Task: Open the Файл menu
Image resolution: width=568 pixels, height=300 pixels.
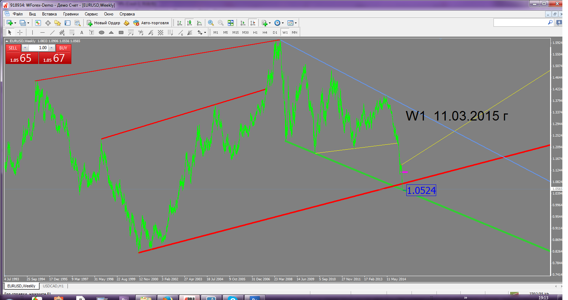Action: [18, 14]
